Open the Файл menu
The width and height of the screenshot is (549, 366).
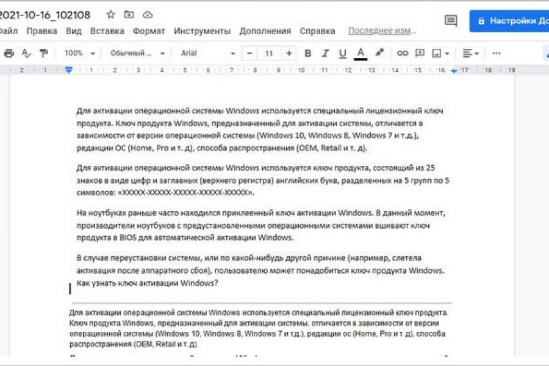click(9, 31)
